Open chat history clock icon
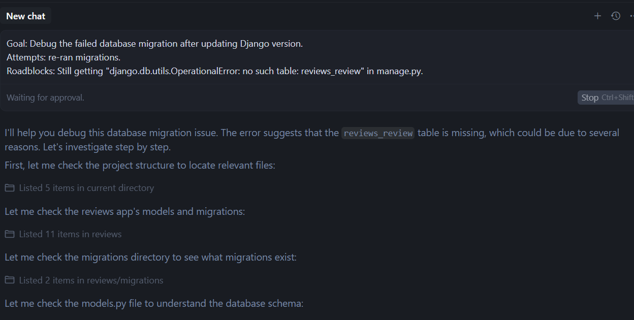This screenshot has height=320, width=634. [616, 16]
